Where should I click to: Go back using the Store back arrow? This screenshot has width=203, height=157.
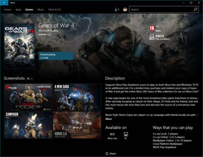[4, 2]
